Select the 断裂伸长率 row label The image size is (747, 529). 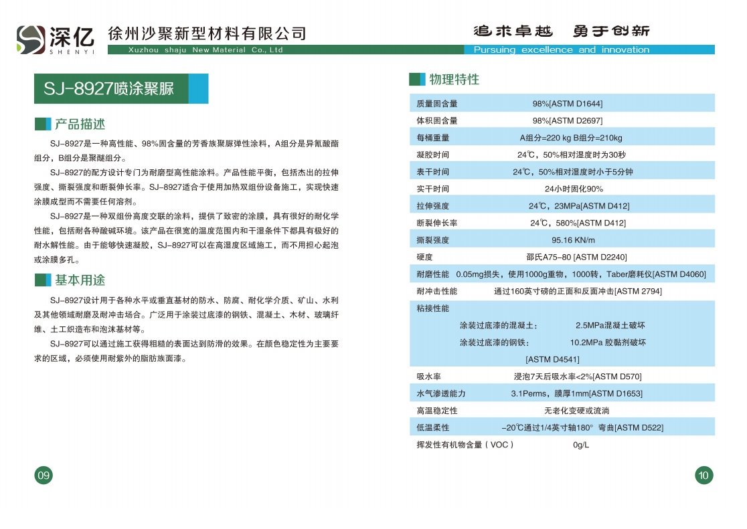point(437,223)
